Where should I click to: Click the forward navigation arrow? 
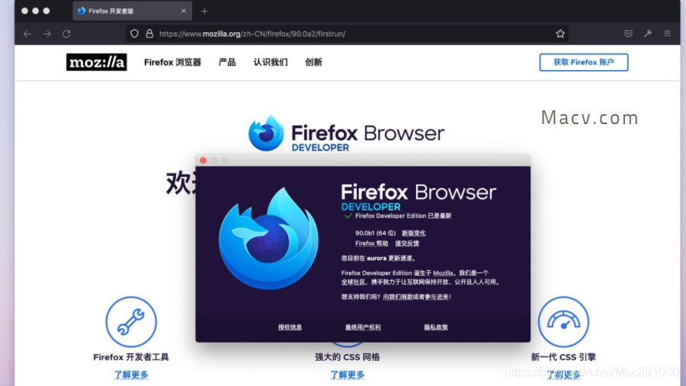[x=46, y=33]
